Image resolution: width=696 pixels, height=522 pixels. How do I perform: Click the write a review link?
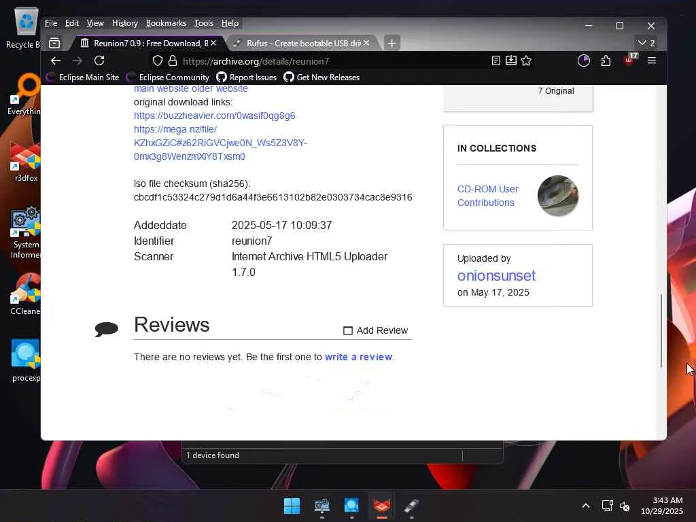[x=359, y=357]
